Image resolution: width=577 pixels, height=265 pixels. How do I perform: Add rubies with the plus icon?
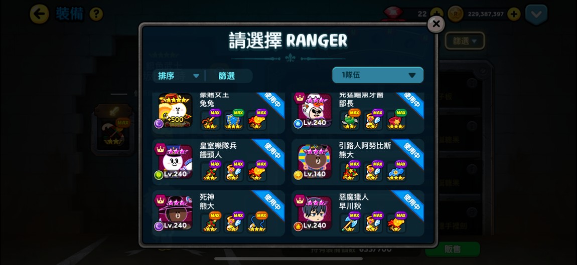pyautogui.click(x=437, y=14)
